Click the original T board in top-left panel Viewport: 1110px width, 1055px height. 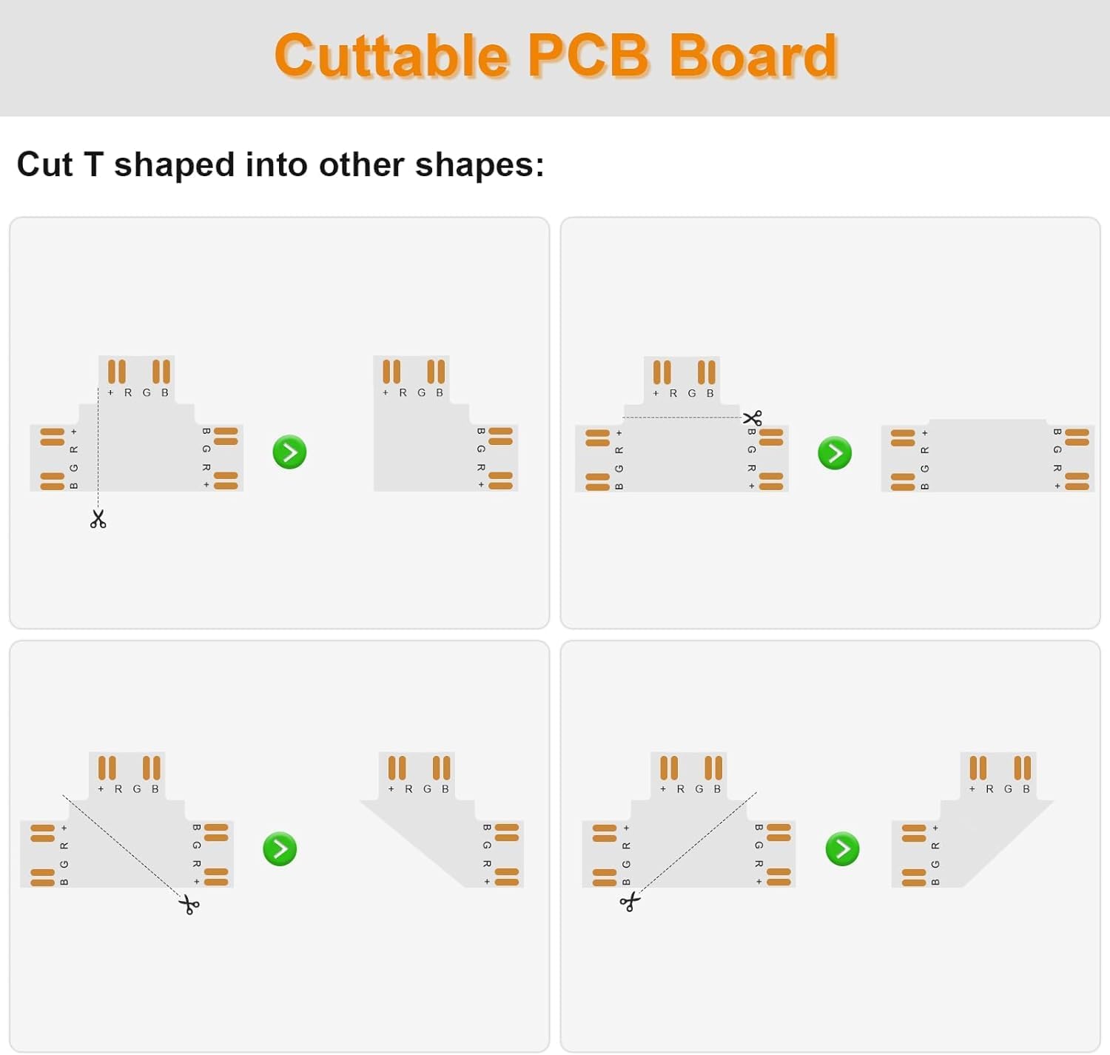(x=137, y=423)
